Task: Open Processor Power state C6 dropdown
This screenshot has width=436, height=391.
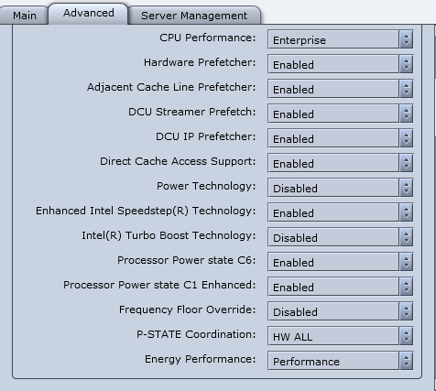Action: click(341, 262)
